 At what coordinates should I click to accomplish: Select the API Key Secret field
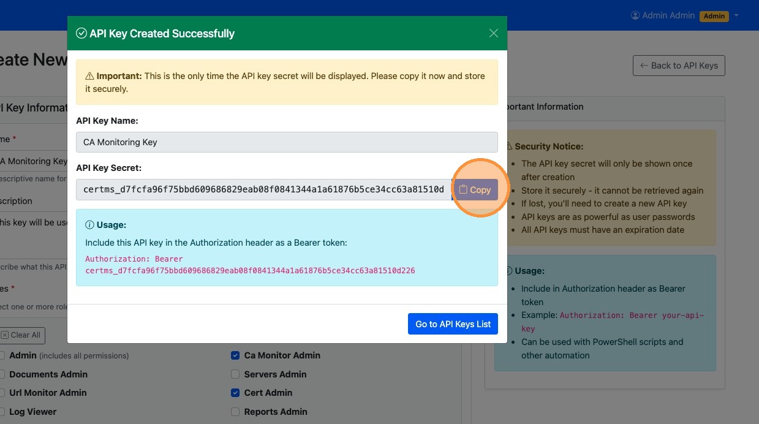(x=264, y=190)
